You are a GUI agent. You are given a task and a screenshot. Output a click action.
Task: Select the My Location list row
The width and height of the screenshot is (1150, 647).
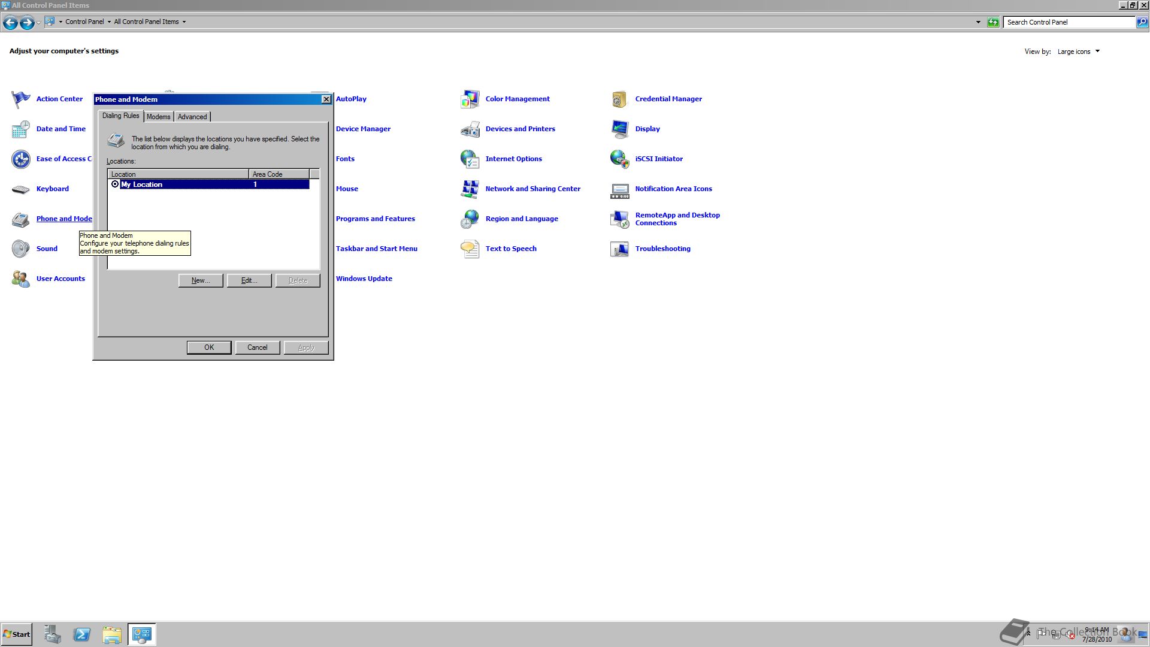click(x=209, y=185)
